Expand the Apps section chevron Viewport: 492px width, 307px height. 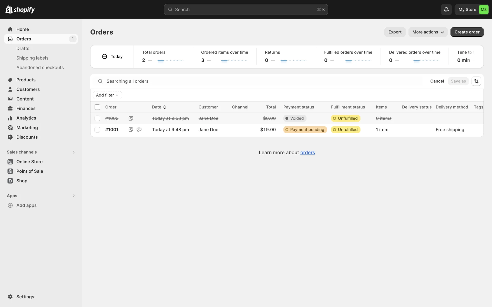point(74,196)
